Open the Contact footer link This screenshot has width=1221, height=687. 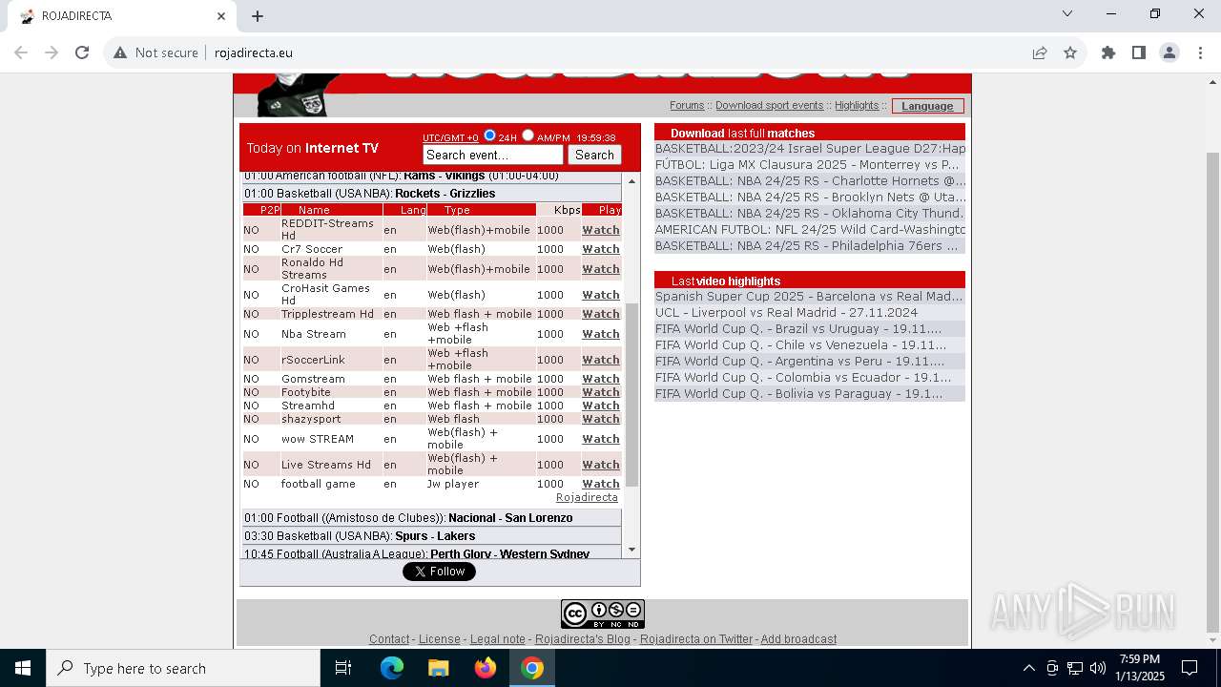[389, 639]
